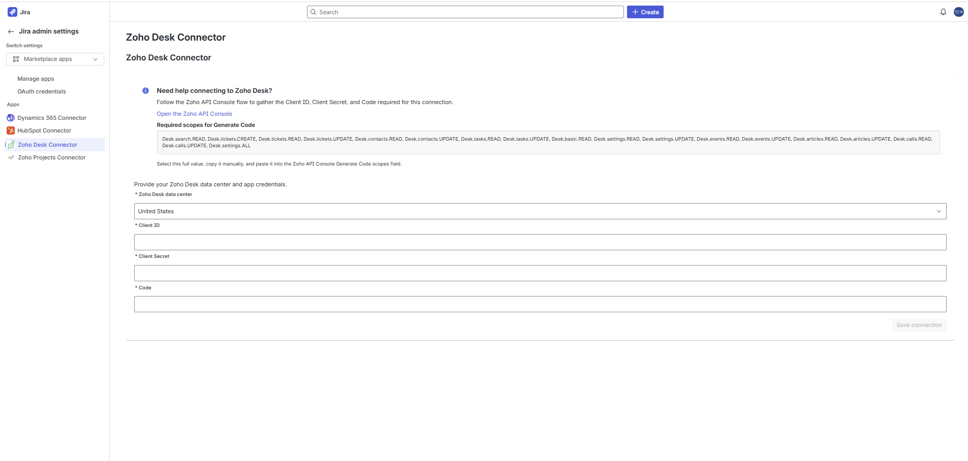
Task: Click the user avatar icon
Action: [958, 12]
